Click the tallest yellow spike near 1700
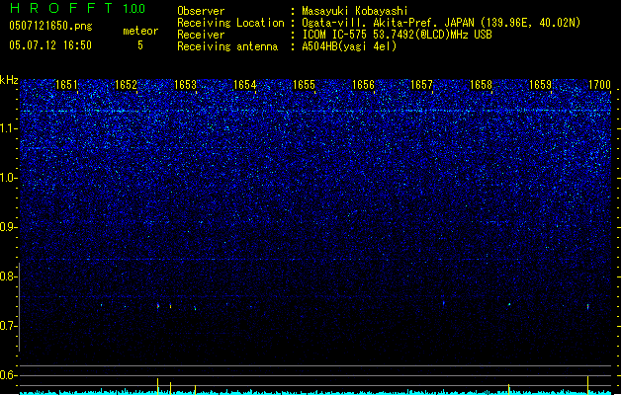Screen dimensions: 622x395 point(588,385)
